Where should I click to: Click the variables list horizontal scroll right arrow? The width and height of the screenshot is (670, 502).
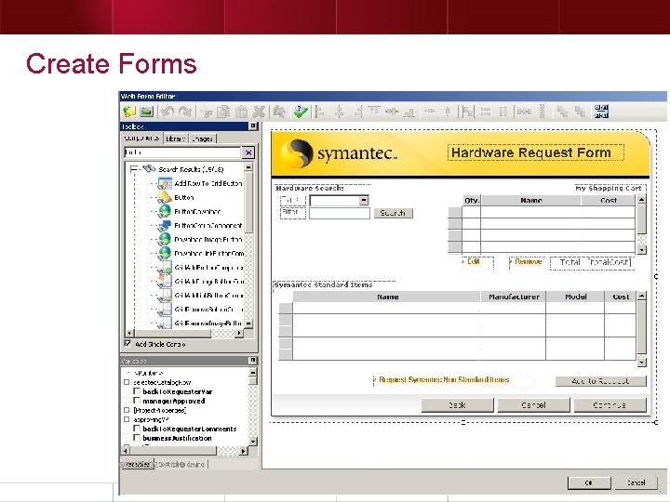243,450
